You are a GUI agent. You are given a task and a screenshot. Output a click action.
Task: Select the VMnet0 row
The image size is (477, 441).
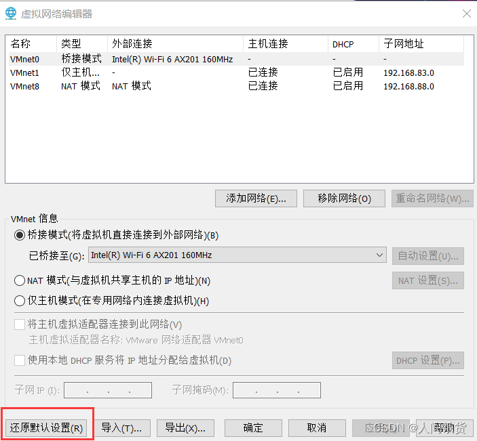(236, 59)
